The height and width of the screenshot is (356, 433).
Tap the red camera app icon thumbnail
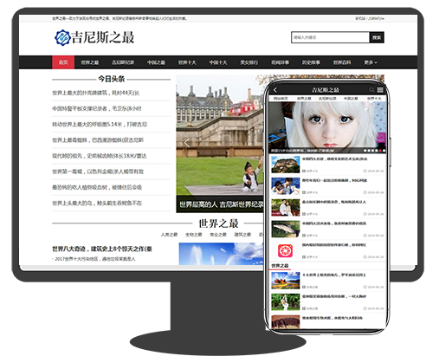click(x=286, y=250)
